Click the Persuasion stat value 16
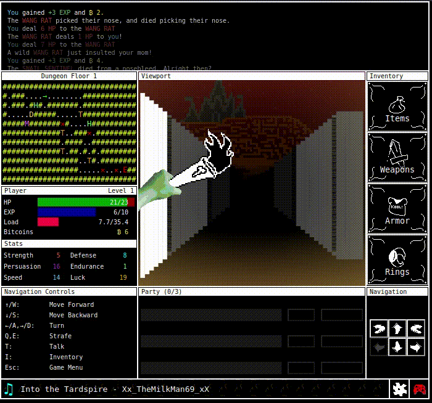The height and width of the screenshot is (403, 432). click(56, 266)
